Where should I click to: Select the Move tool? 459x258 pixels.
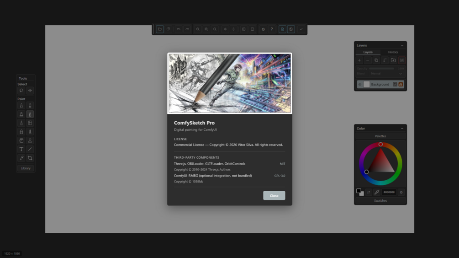pyautogui.click(x=30, y=91)
